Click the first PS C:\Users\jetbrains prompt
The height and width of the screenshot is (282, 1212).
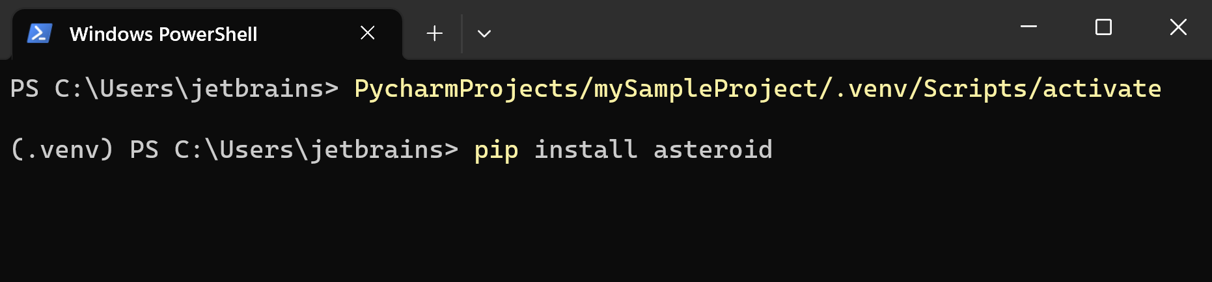click(x=174, y=88)
